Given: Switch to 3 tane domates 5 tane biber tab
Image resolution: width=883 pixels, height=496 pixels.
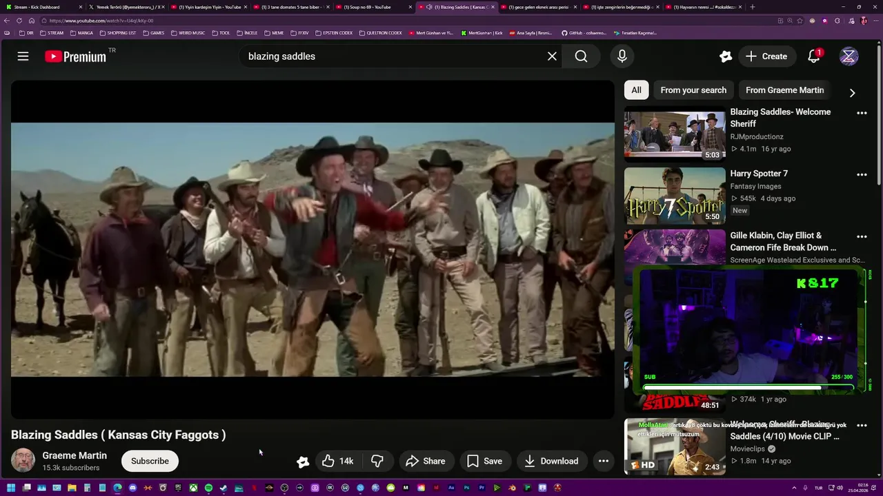Looking at the screenshot, I should [x=292, y=7].
